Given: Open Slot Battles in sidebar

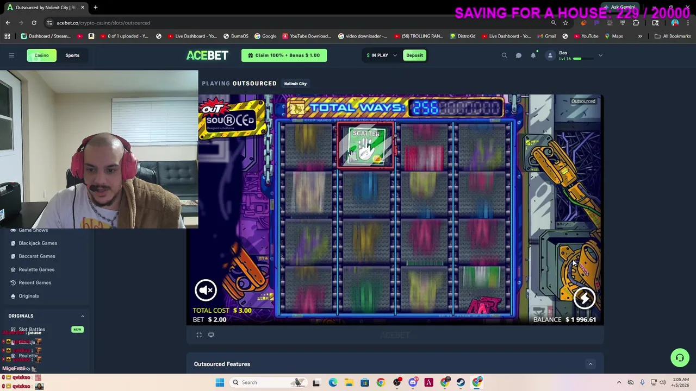Looking at the screenshot, I should pos(32,329).
